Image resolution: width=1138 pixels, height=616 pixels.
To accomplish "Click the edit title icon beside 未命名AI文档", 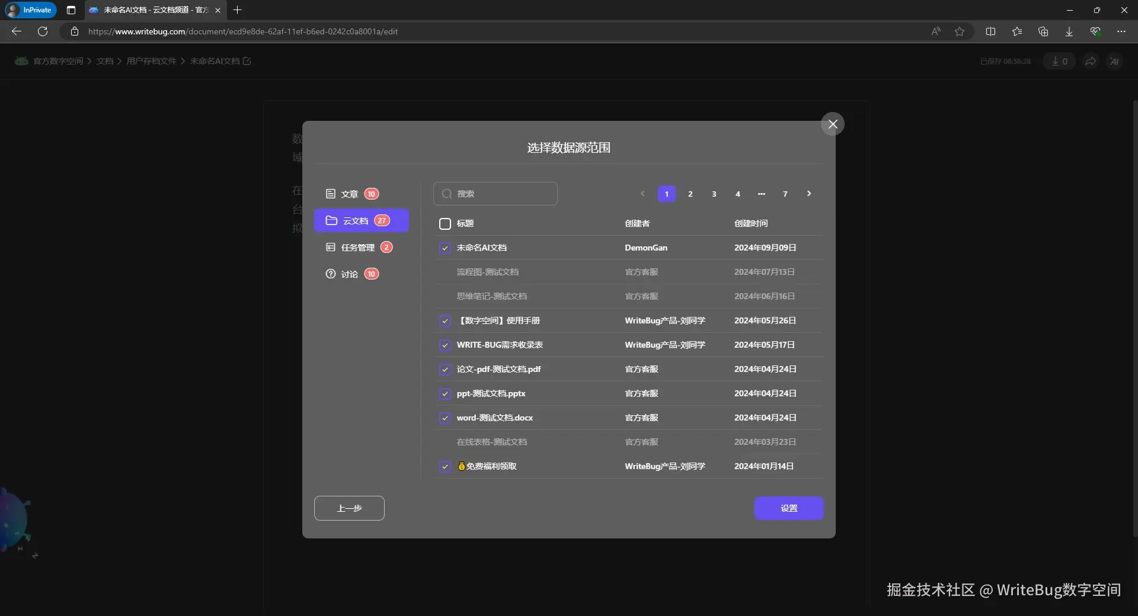I will click(247, 61).
